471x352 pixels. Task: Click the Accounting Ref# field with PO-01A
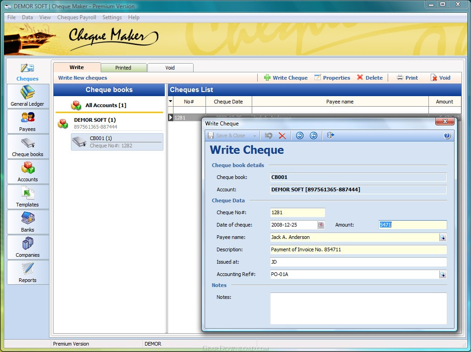pos(354,274)
